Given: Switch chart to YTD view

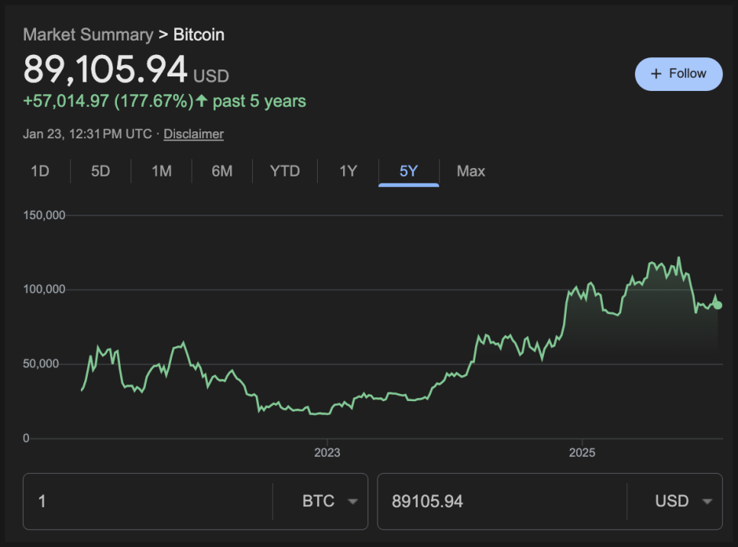Looking at the screenshot, I should [285, 171].
